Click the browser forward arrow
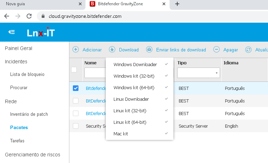This screenshot has width=268, height=163. point(18,16)
